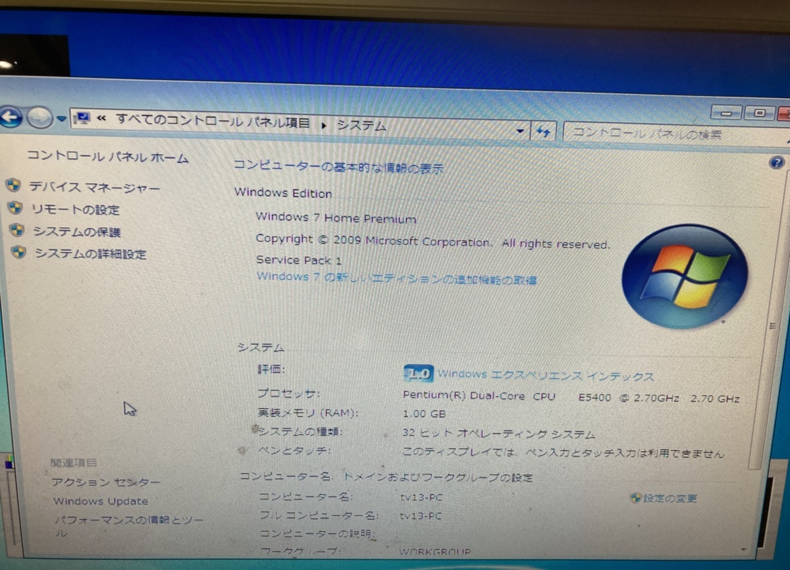Select tv13-PC next to フル コンピューター名

pyautogui.click(x=421, y=516)
